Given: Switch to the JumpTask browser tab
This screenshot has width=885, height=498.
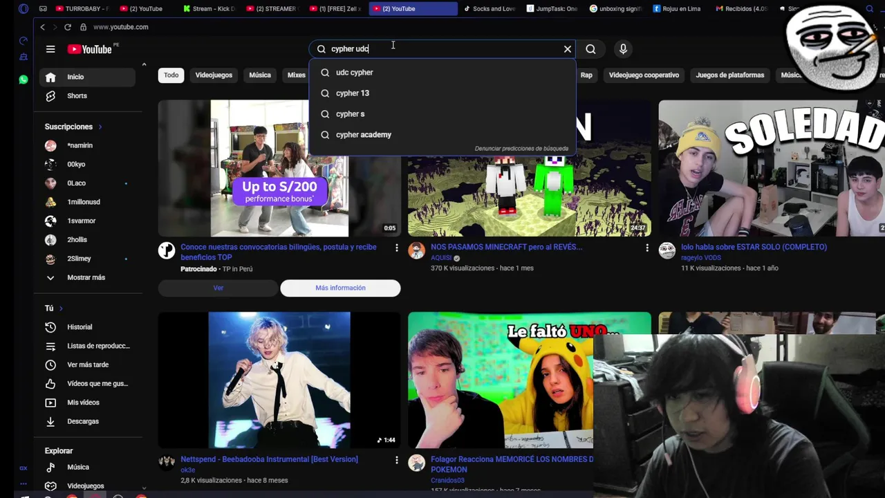Looking at the screenshot, I should tap(552, 9).
